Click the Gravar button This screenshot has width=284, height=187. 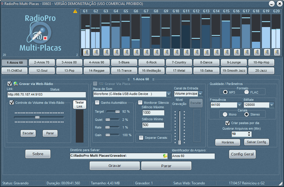[115, 166]
